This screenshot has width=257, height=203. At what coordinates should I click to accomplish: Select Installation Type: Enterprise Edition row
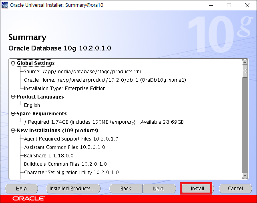point(65,88)
